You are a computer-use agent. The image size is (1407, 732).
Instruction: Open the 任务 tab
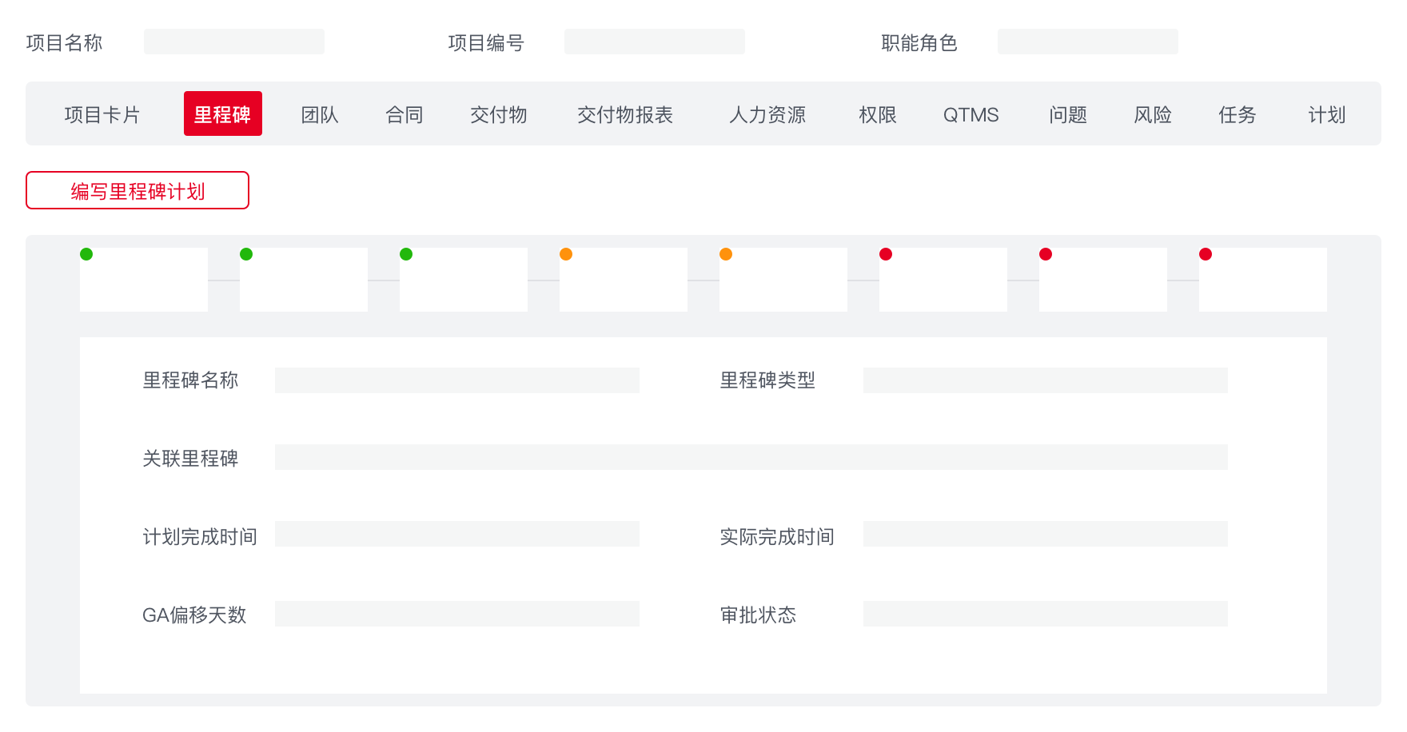coord(1238,114)
